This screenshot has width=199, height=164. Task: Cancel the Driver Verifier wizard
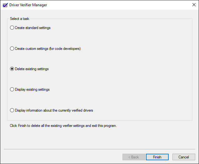point(184,157)
